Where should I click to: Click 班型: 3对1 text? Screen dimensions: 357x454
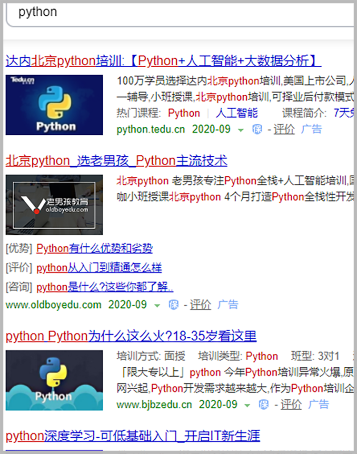[315, 356]
